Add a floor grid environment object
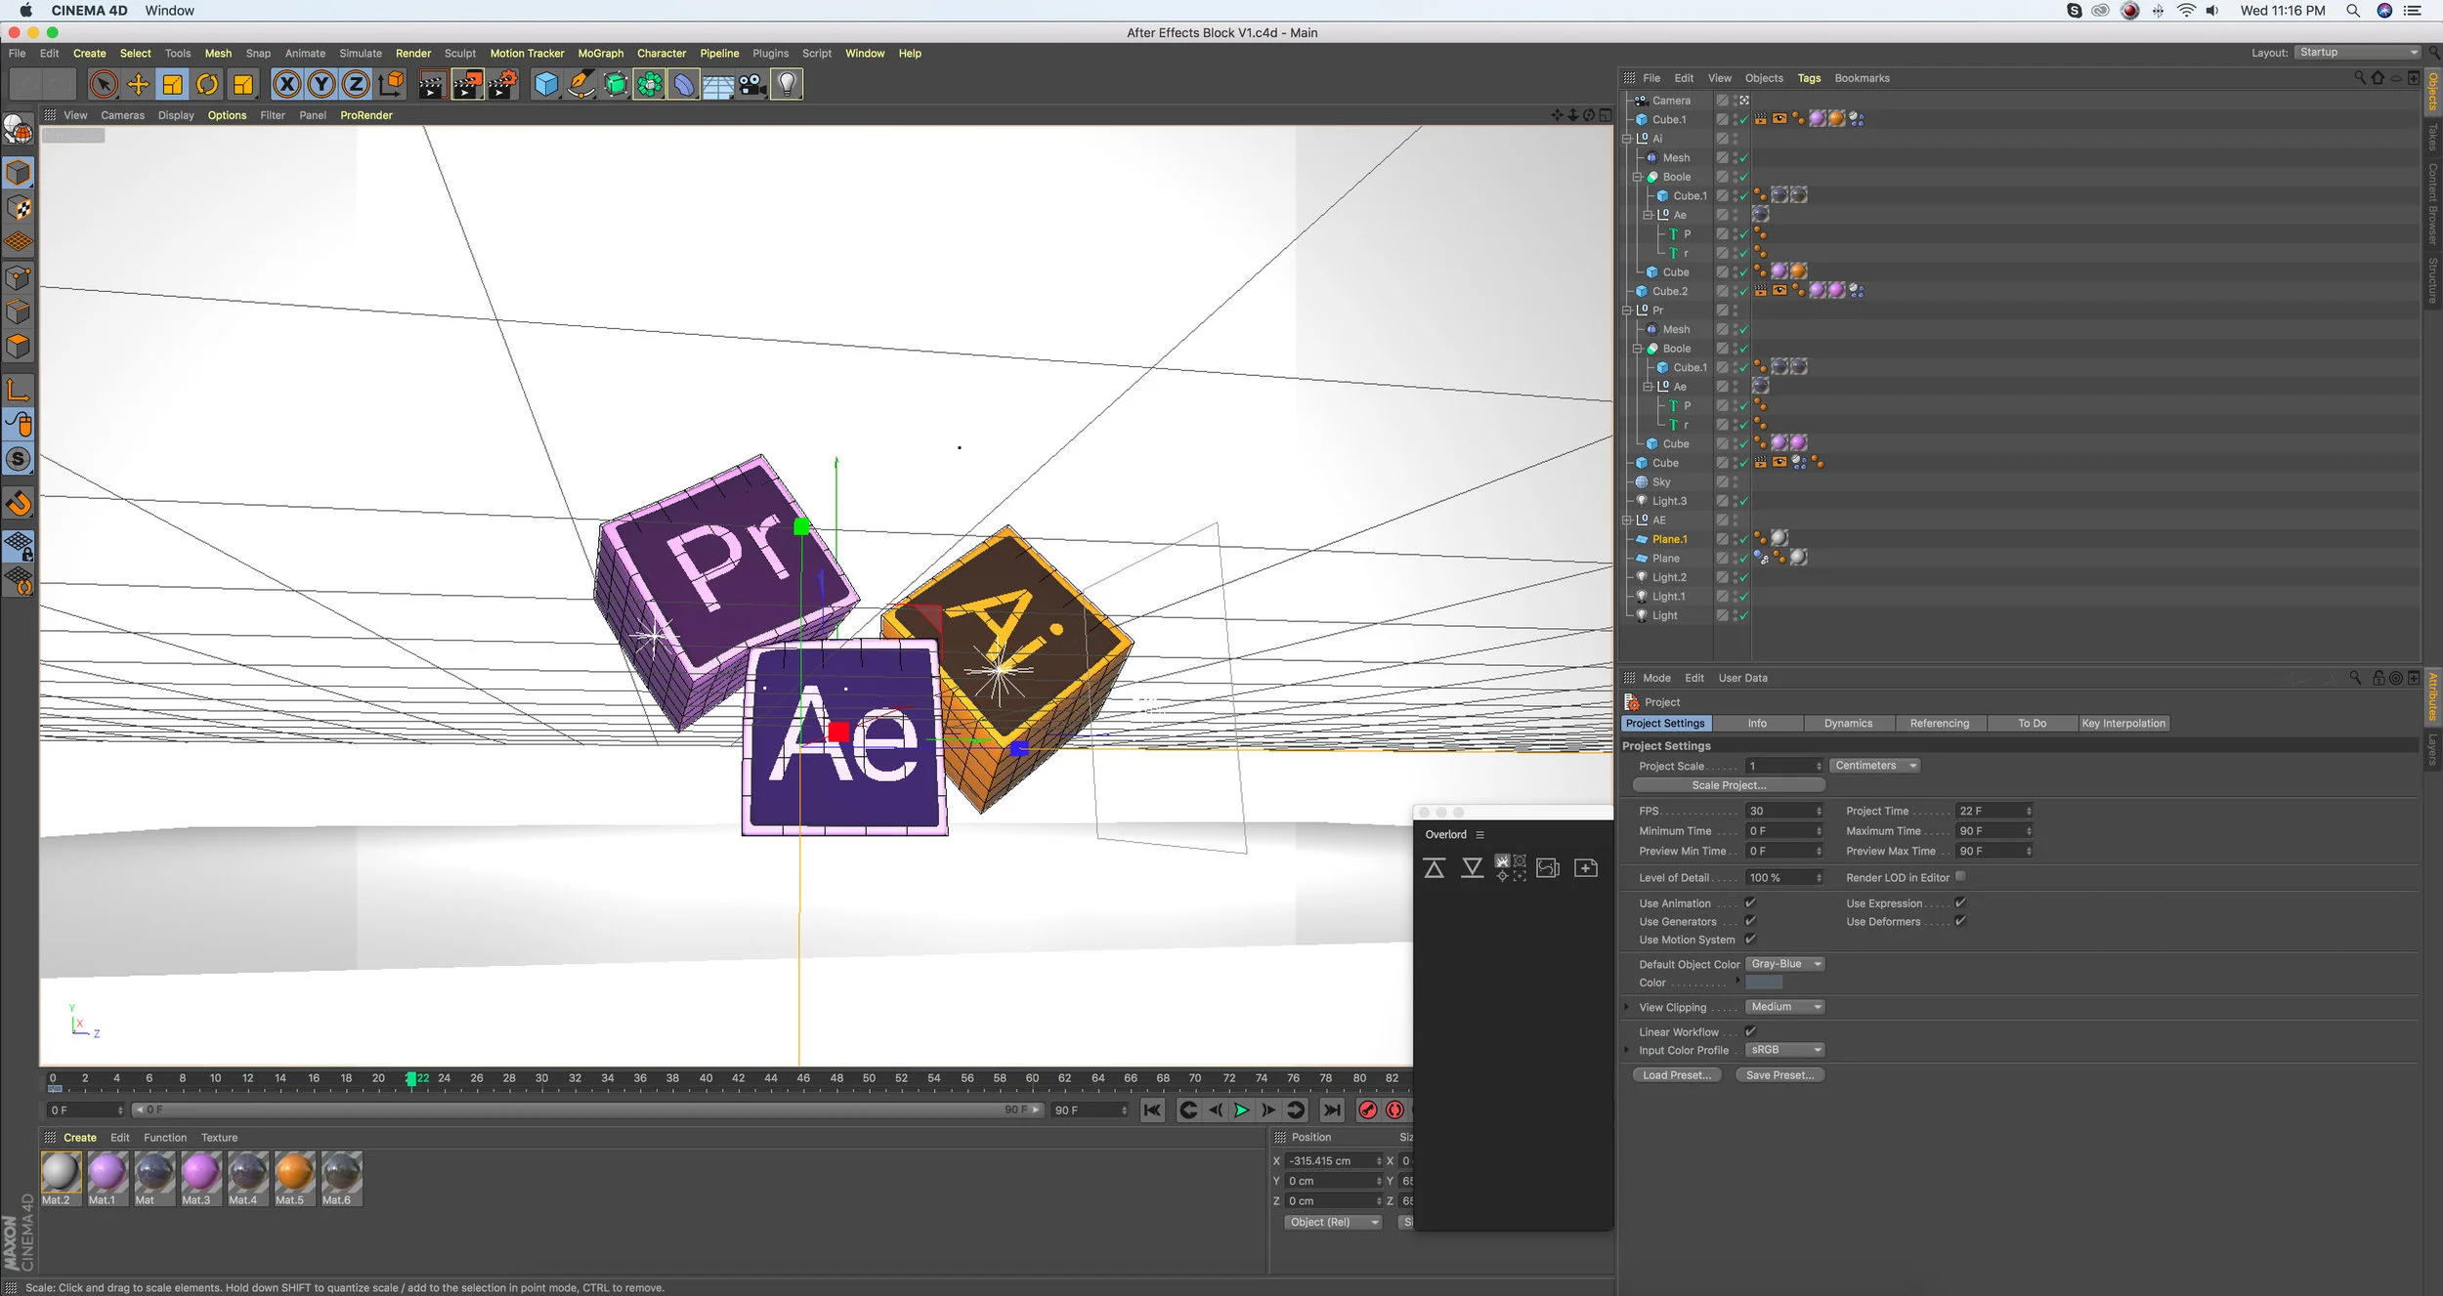The height and width of the screenshot is (1296, 2443). [x=718, y=85]
